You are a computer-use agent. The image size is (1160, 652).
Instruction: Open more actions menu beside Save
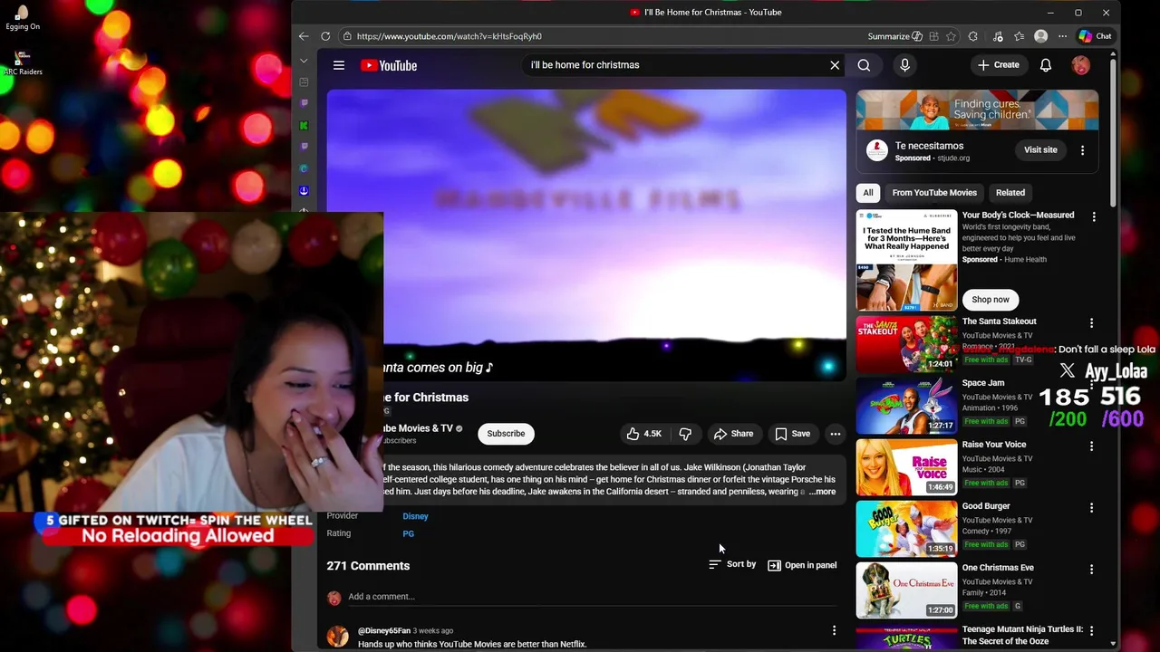point(836,434)
